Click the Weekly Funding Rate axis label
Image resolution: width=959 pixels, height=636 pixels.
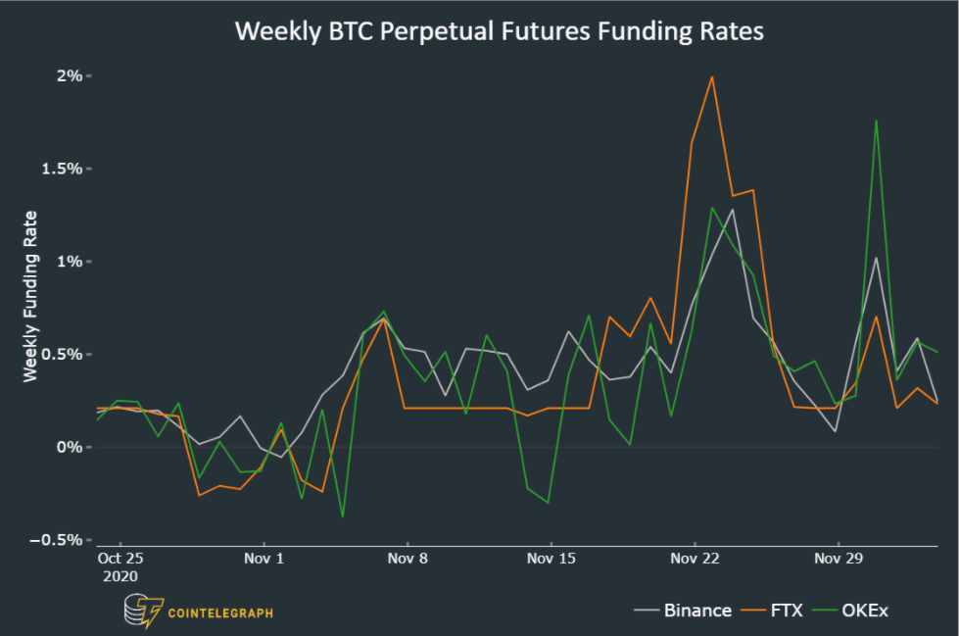click(x=29, y=294)
